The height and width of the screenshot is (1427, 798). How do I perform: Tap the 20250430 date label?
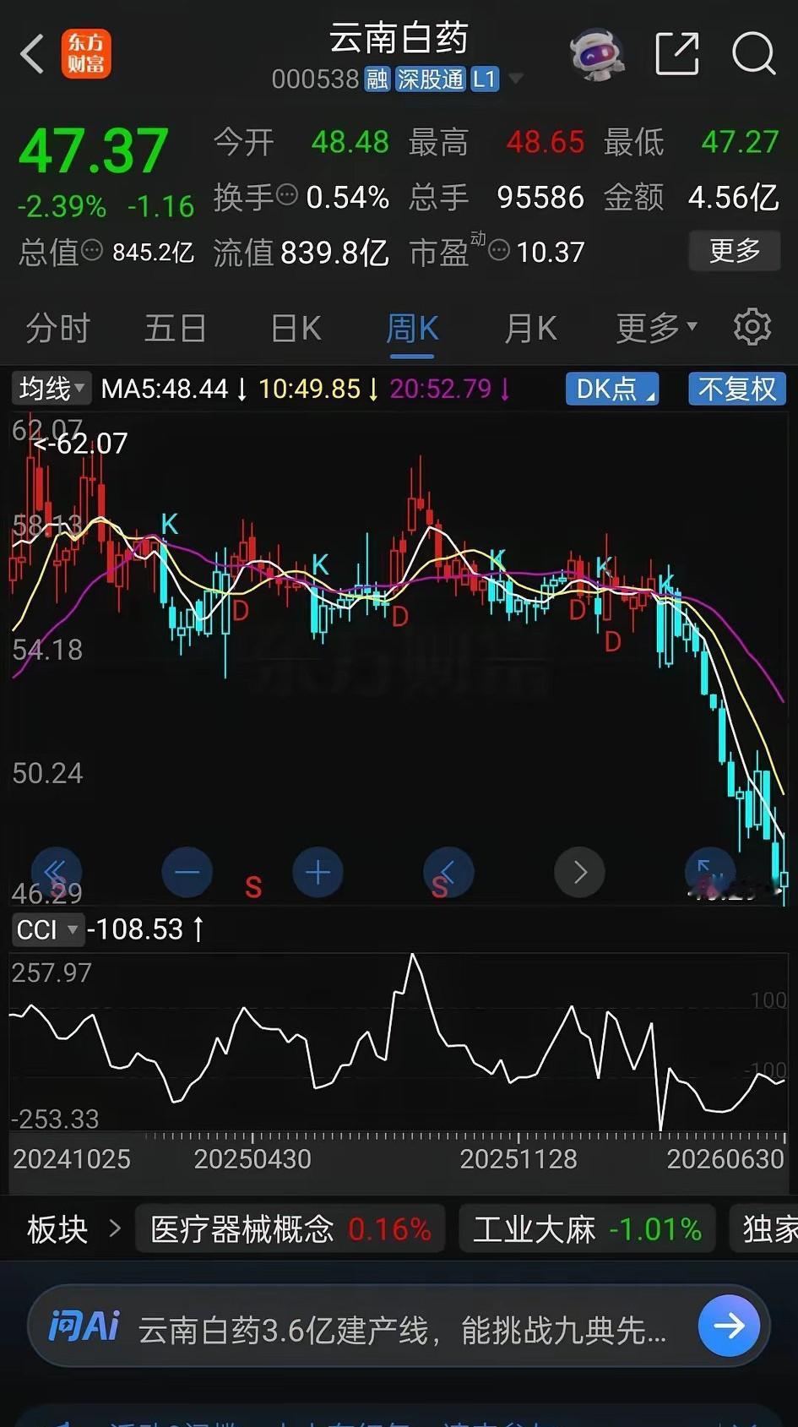click(252, 1158)
